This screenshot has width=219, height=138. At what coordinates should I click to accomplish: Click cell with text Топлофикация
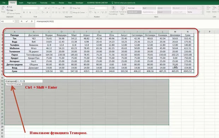coord(34,55)
